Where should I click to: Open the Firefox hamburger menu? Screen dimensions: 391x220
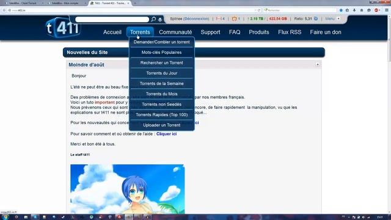(x=387, y=10)
